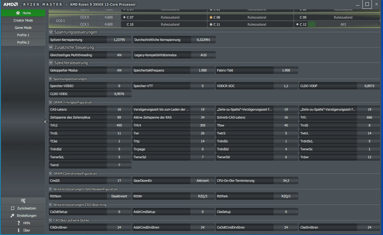Screen dimensions: 383x235
Task: Click the gray star on core C 11
Action: 211,24
